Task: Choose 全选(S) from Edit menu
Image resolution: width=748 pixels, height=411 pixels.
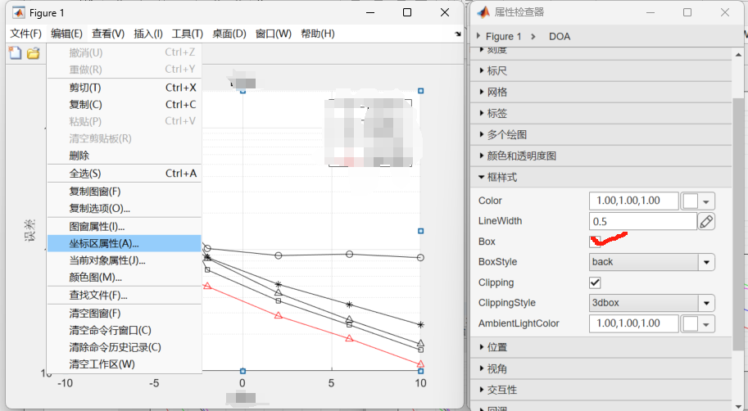Action: tap(124, 174)
